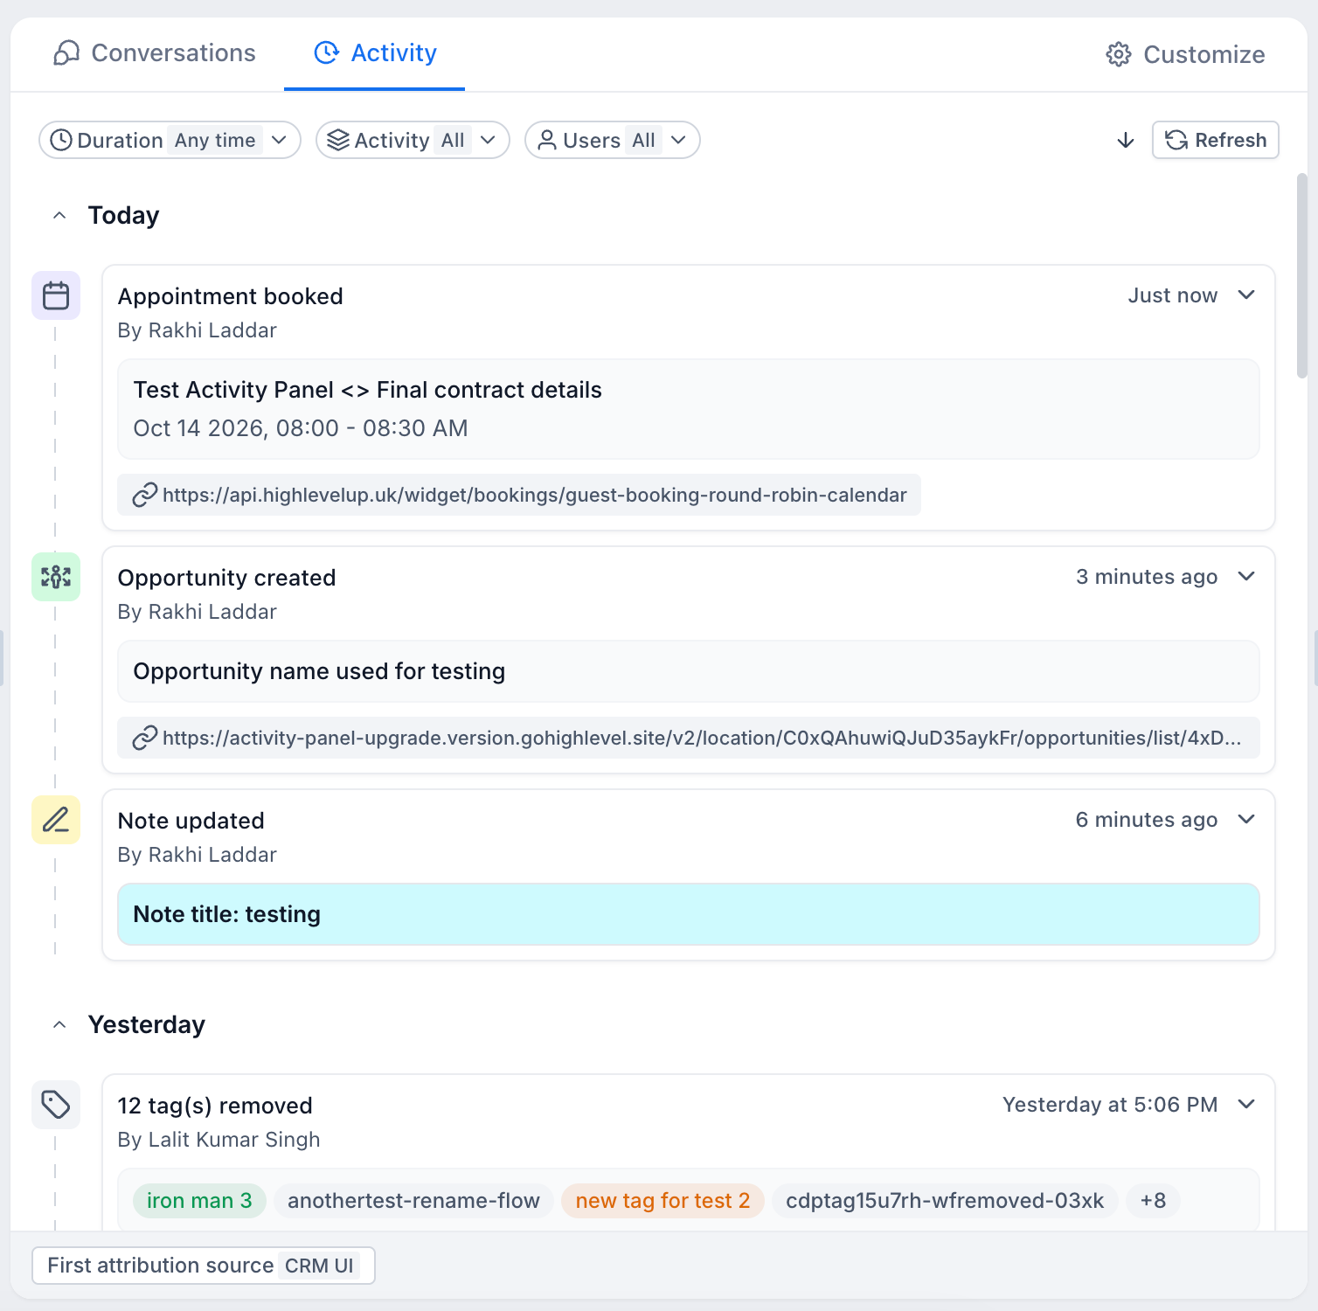Open the Duration Any time dropdown
Viewport: 1318px width, 1311px height.
point(170,140)
